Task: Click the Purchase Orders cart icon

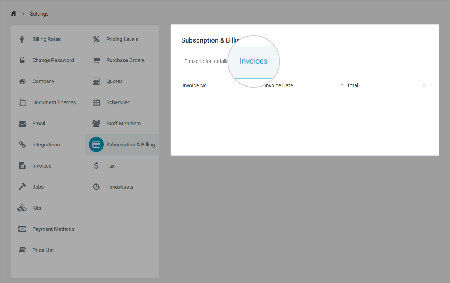Action: point(96,60)
